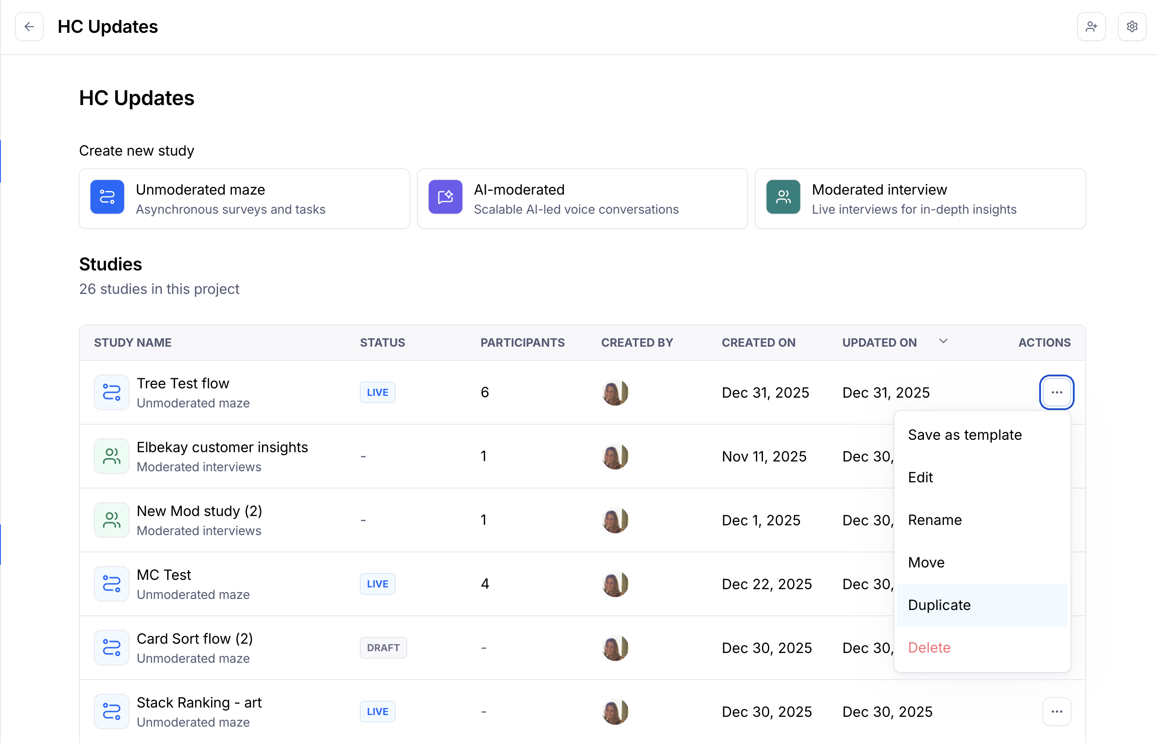This screenshot has height=743, width=1158.
Task: Select Duplicate from the context menu
Action: [939, 605]
